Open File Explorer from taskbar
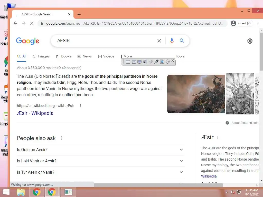 click(21, 192)
